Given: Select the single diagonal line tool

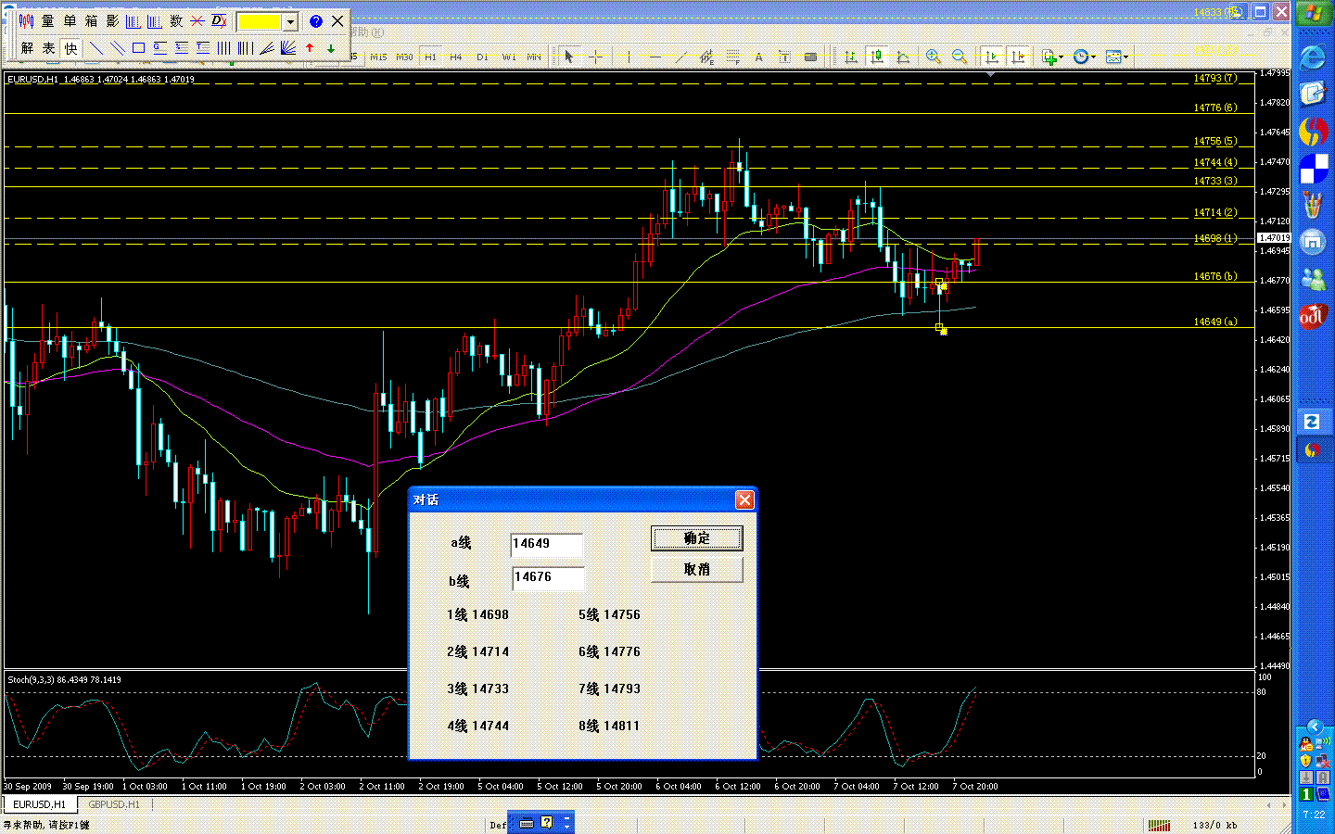Looking at the screenshot, I should (95, 48).
